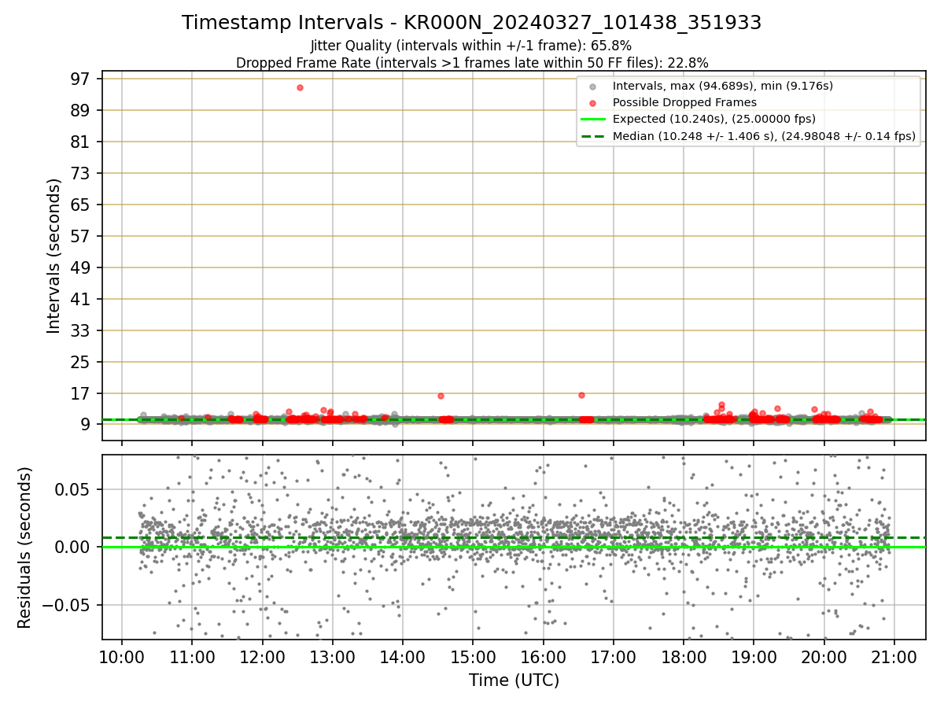944x708 pixels.
Task: Click legend entry 'Intervals, max (94.689s), min (9.176s)'
Action: coord(722,86)
